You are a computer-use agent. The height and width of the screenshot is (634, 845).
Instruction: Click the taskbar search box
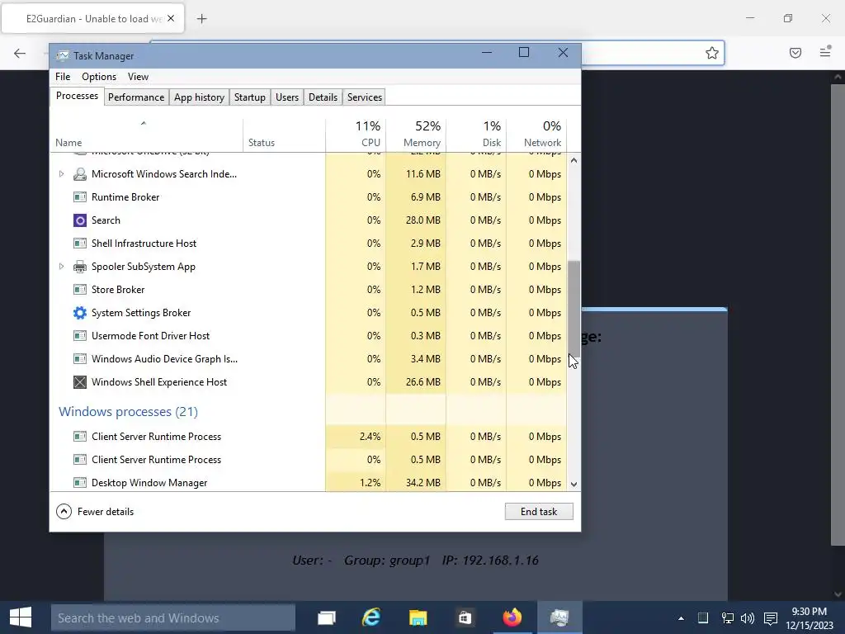[x=173, y=617]
